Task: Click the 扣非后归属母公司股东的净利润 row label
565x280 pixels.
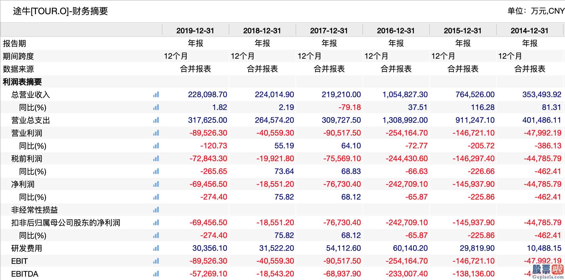Action: [66, 223]
